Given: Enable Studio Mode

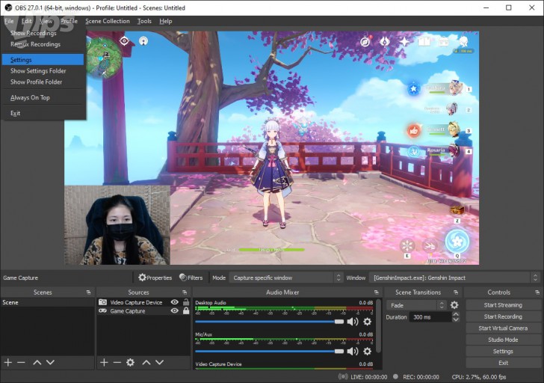Looking at the screenshot, I should click(503, 340).
